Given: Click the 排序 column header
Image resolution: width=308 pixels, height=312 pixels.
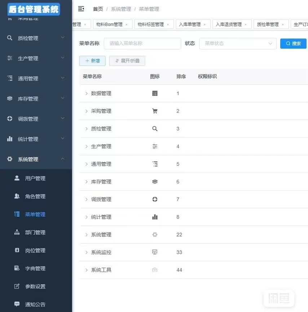Looking at the screenshot, I should [181, 77].
